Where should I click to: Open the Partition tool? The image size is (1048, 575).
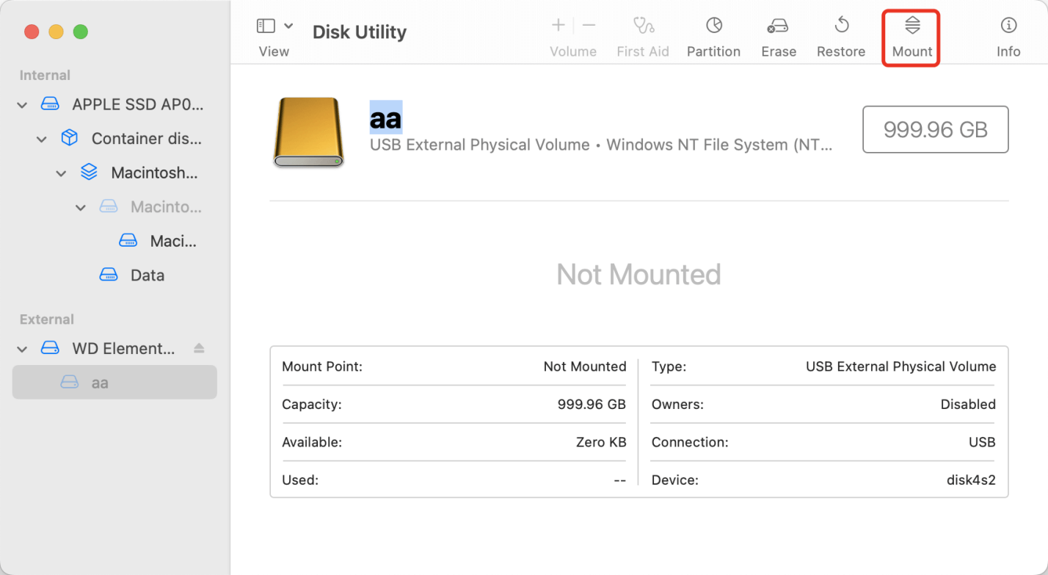713,33
